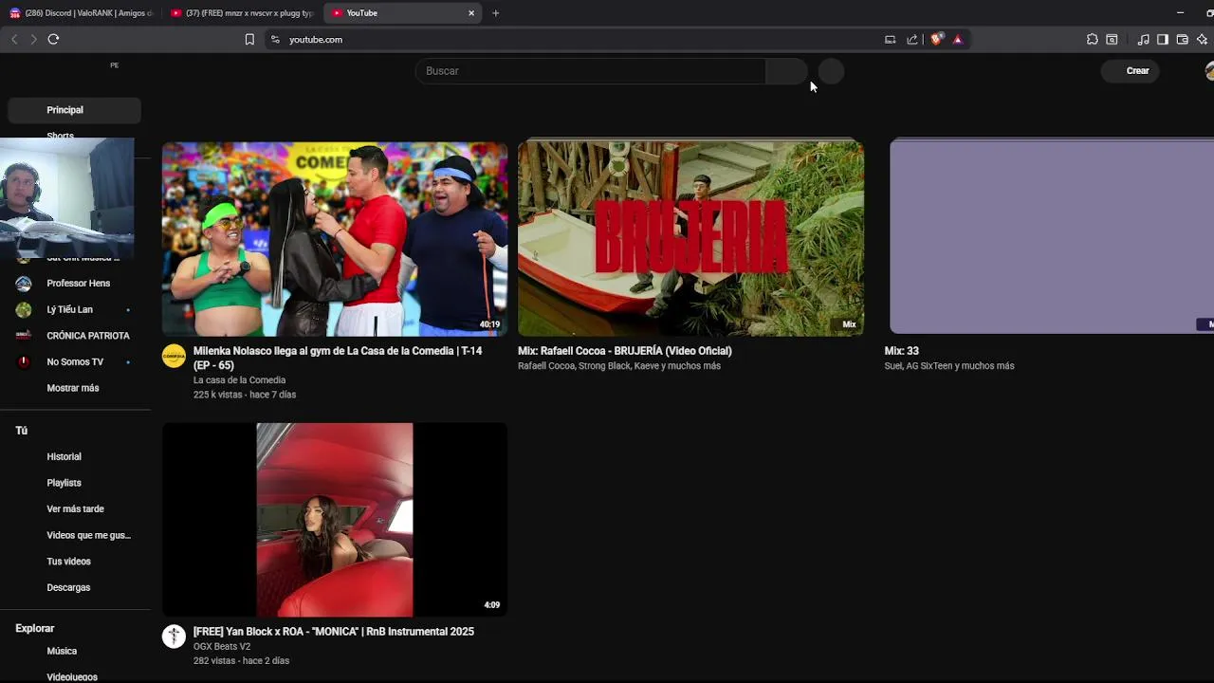The height and width of the screenshot is (683, 1214).
Task: Open No Somos TV subscription avatar
Action: [x=24, y=361]
